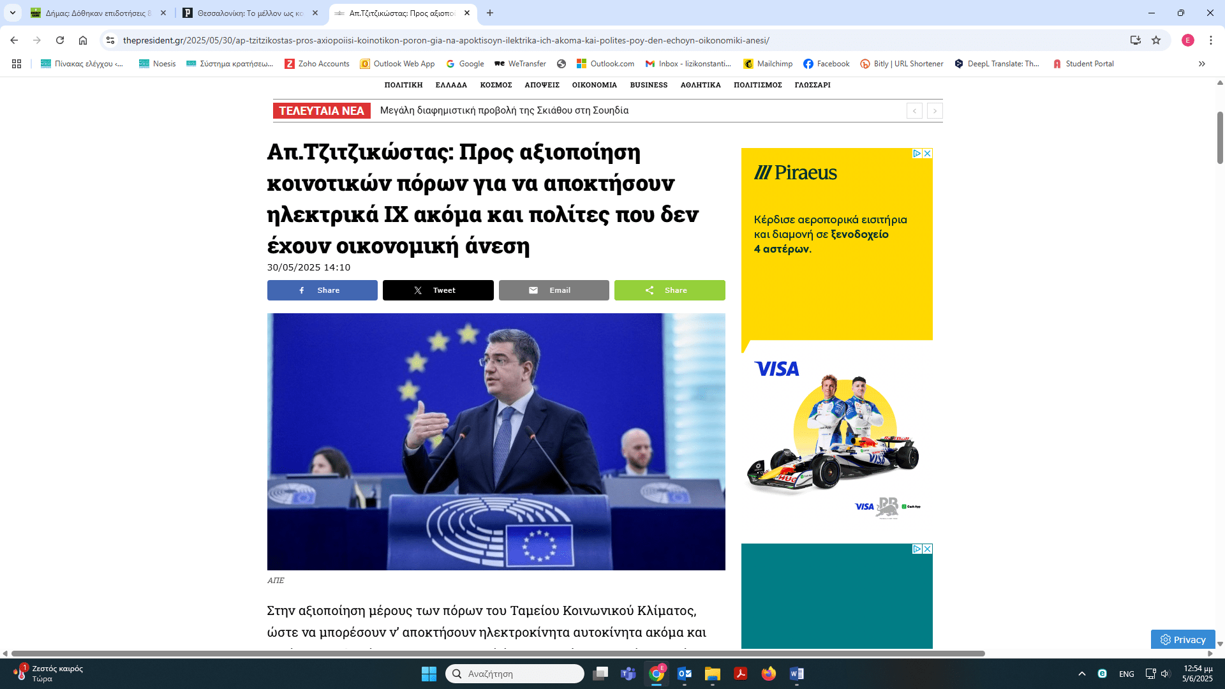Show previous latest news headline
The width and height of the screenshot is (1225, 689).
914,111
